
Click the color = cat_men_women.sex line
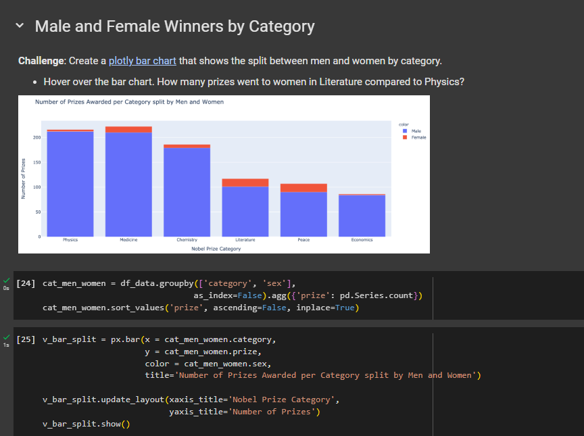click(x=208, y=364)
